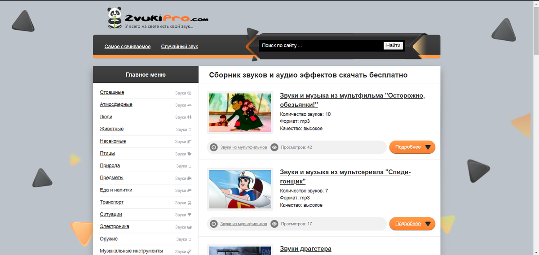The width and height of the screenshot is (539, 255).
Task: Open Звуки из мультфильмов link under the Спиди-гонщик card
Action: pyautogui.click(x=243, y=224)
